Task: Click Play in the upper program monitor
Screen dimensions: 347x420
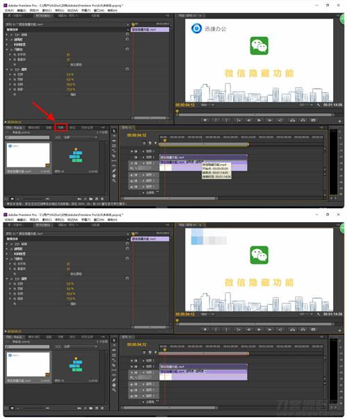Action: [259, 120]
